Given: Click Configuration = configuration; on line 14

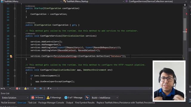Looking at the screenshot, I should 49,14.
